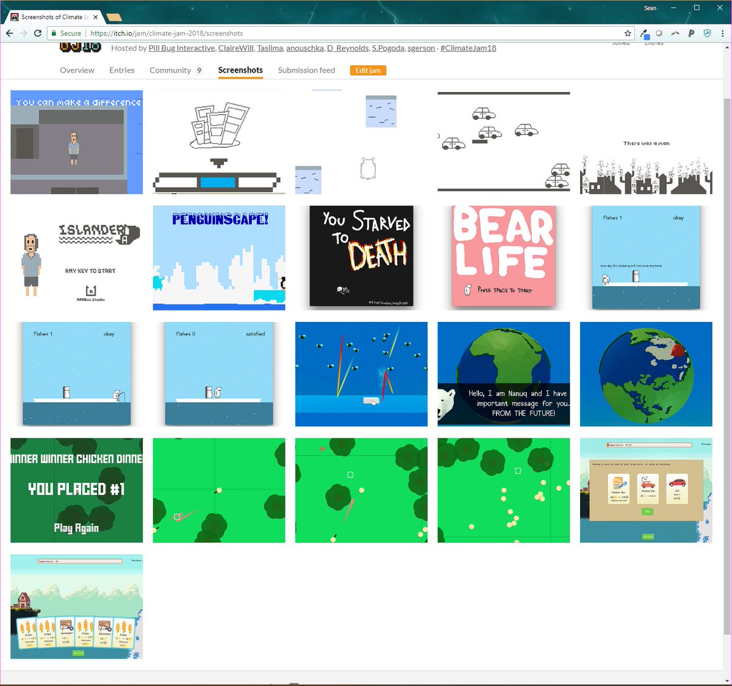Open host link Pill Bug Interactive
732x686 pixels.
(x=182, y=48)
